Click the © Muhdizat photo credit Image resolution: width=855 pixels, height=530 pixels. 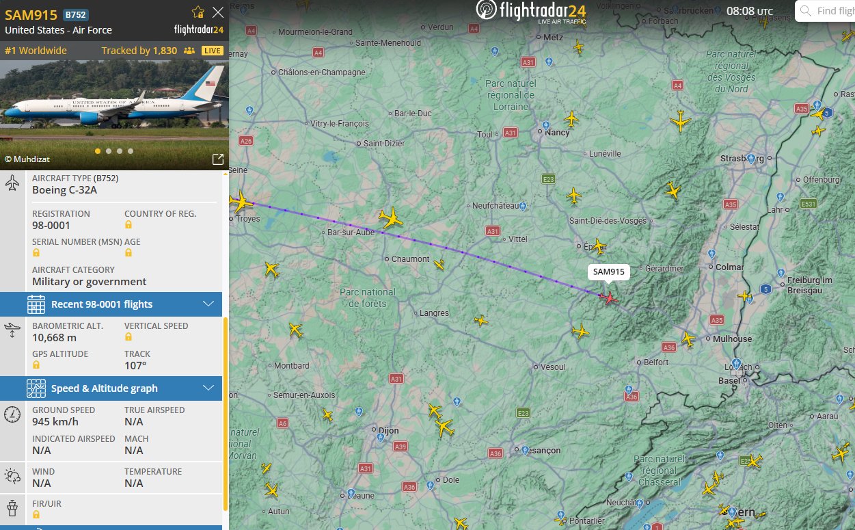point(27,159)
